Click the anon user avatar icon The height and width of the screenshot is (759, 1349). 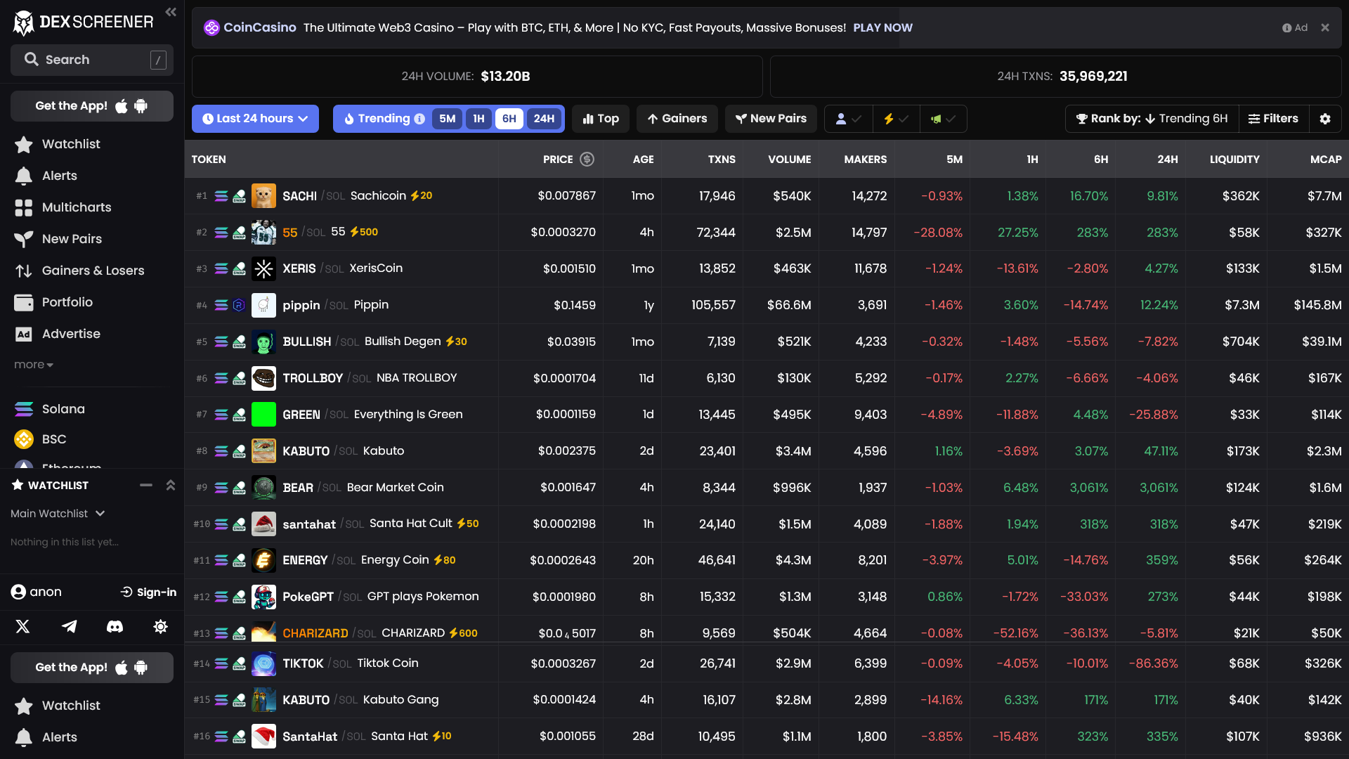[x=18, y=592]
